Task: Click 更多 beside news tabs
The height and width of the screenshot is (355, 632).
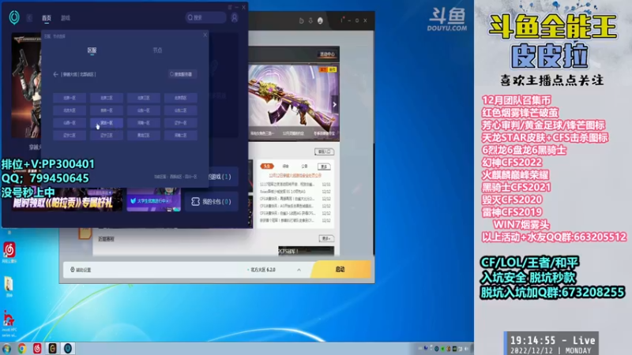Action: 324,166
